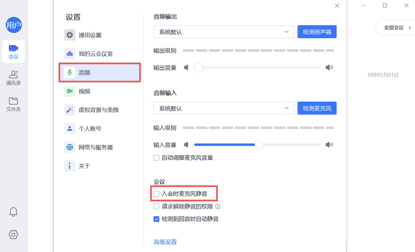Screen dimensions: 415x252
Task: Switch to the 视频 settings section
Action: (x=84, y=91)
